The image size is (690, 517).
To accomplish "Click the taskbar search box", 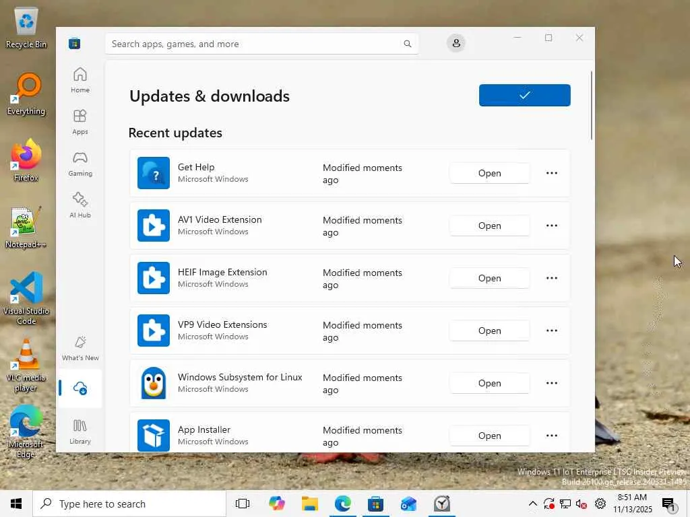I will 129,504.
